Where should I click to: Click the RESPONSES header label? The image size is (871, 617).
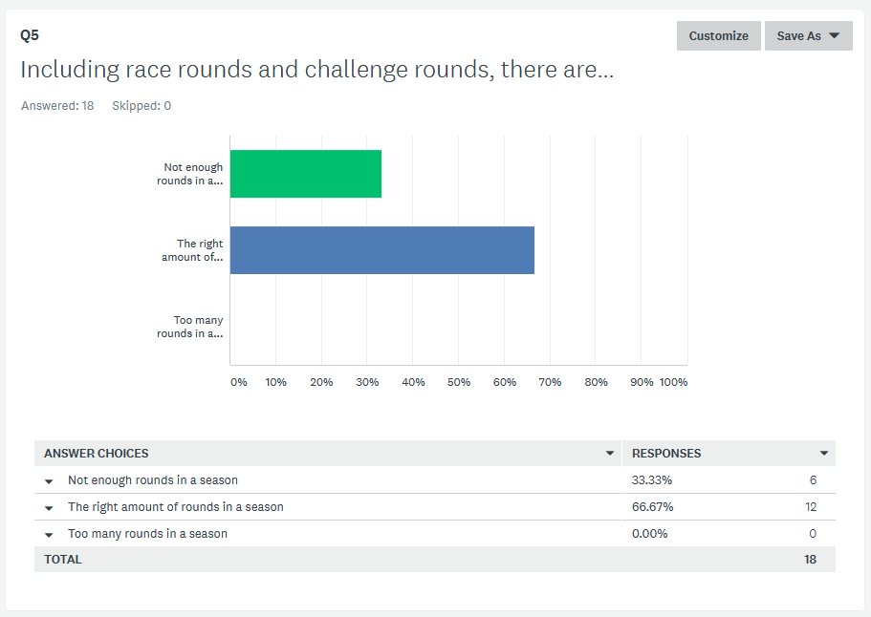[666, 454]
